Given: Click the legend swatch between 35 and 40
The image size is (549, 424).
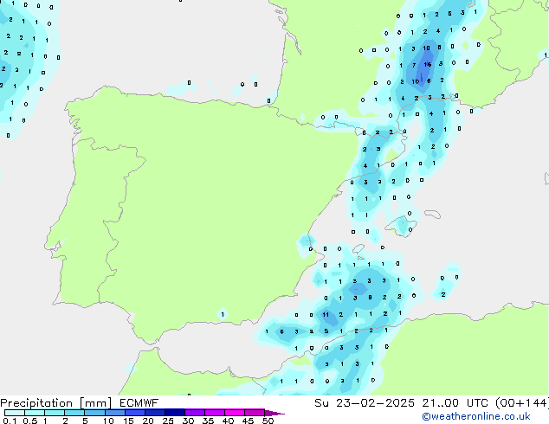Looking at the screenshot, I should pyautogui.click(x=215, y=413).
